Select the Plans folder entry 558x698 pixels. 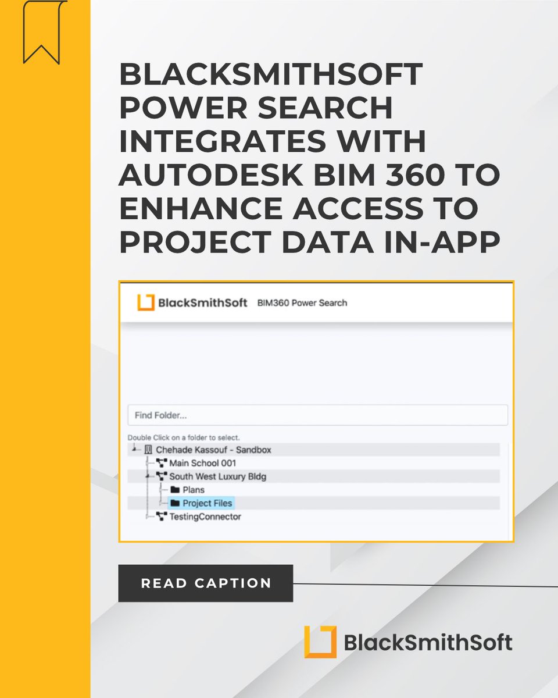pos(194,490)
